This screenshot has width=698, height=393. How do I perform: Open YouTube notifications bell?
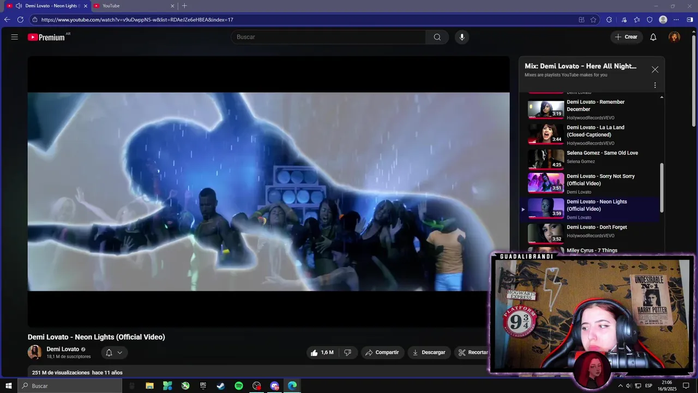(653, 37)
